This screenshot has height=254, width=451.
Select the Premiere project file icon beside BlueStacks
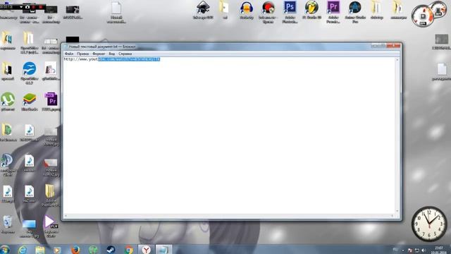[51, 102]
